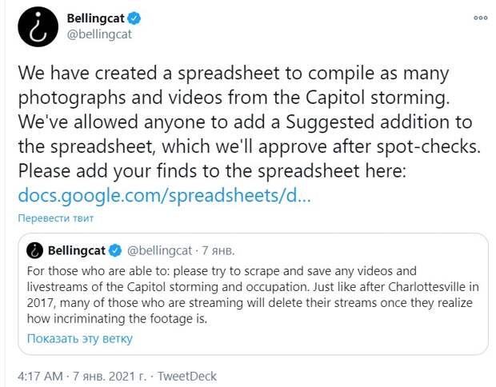Click the verified badge in quoted tweet
496x387 pixels.
[x=115, y=251]
